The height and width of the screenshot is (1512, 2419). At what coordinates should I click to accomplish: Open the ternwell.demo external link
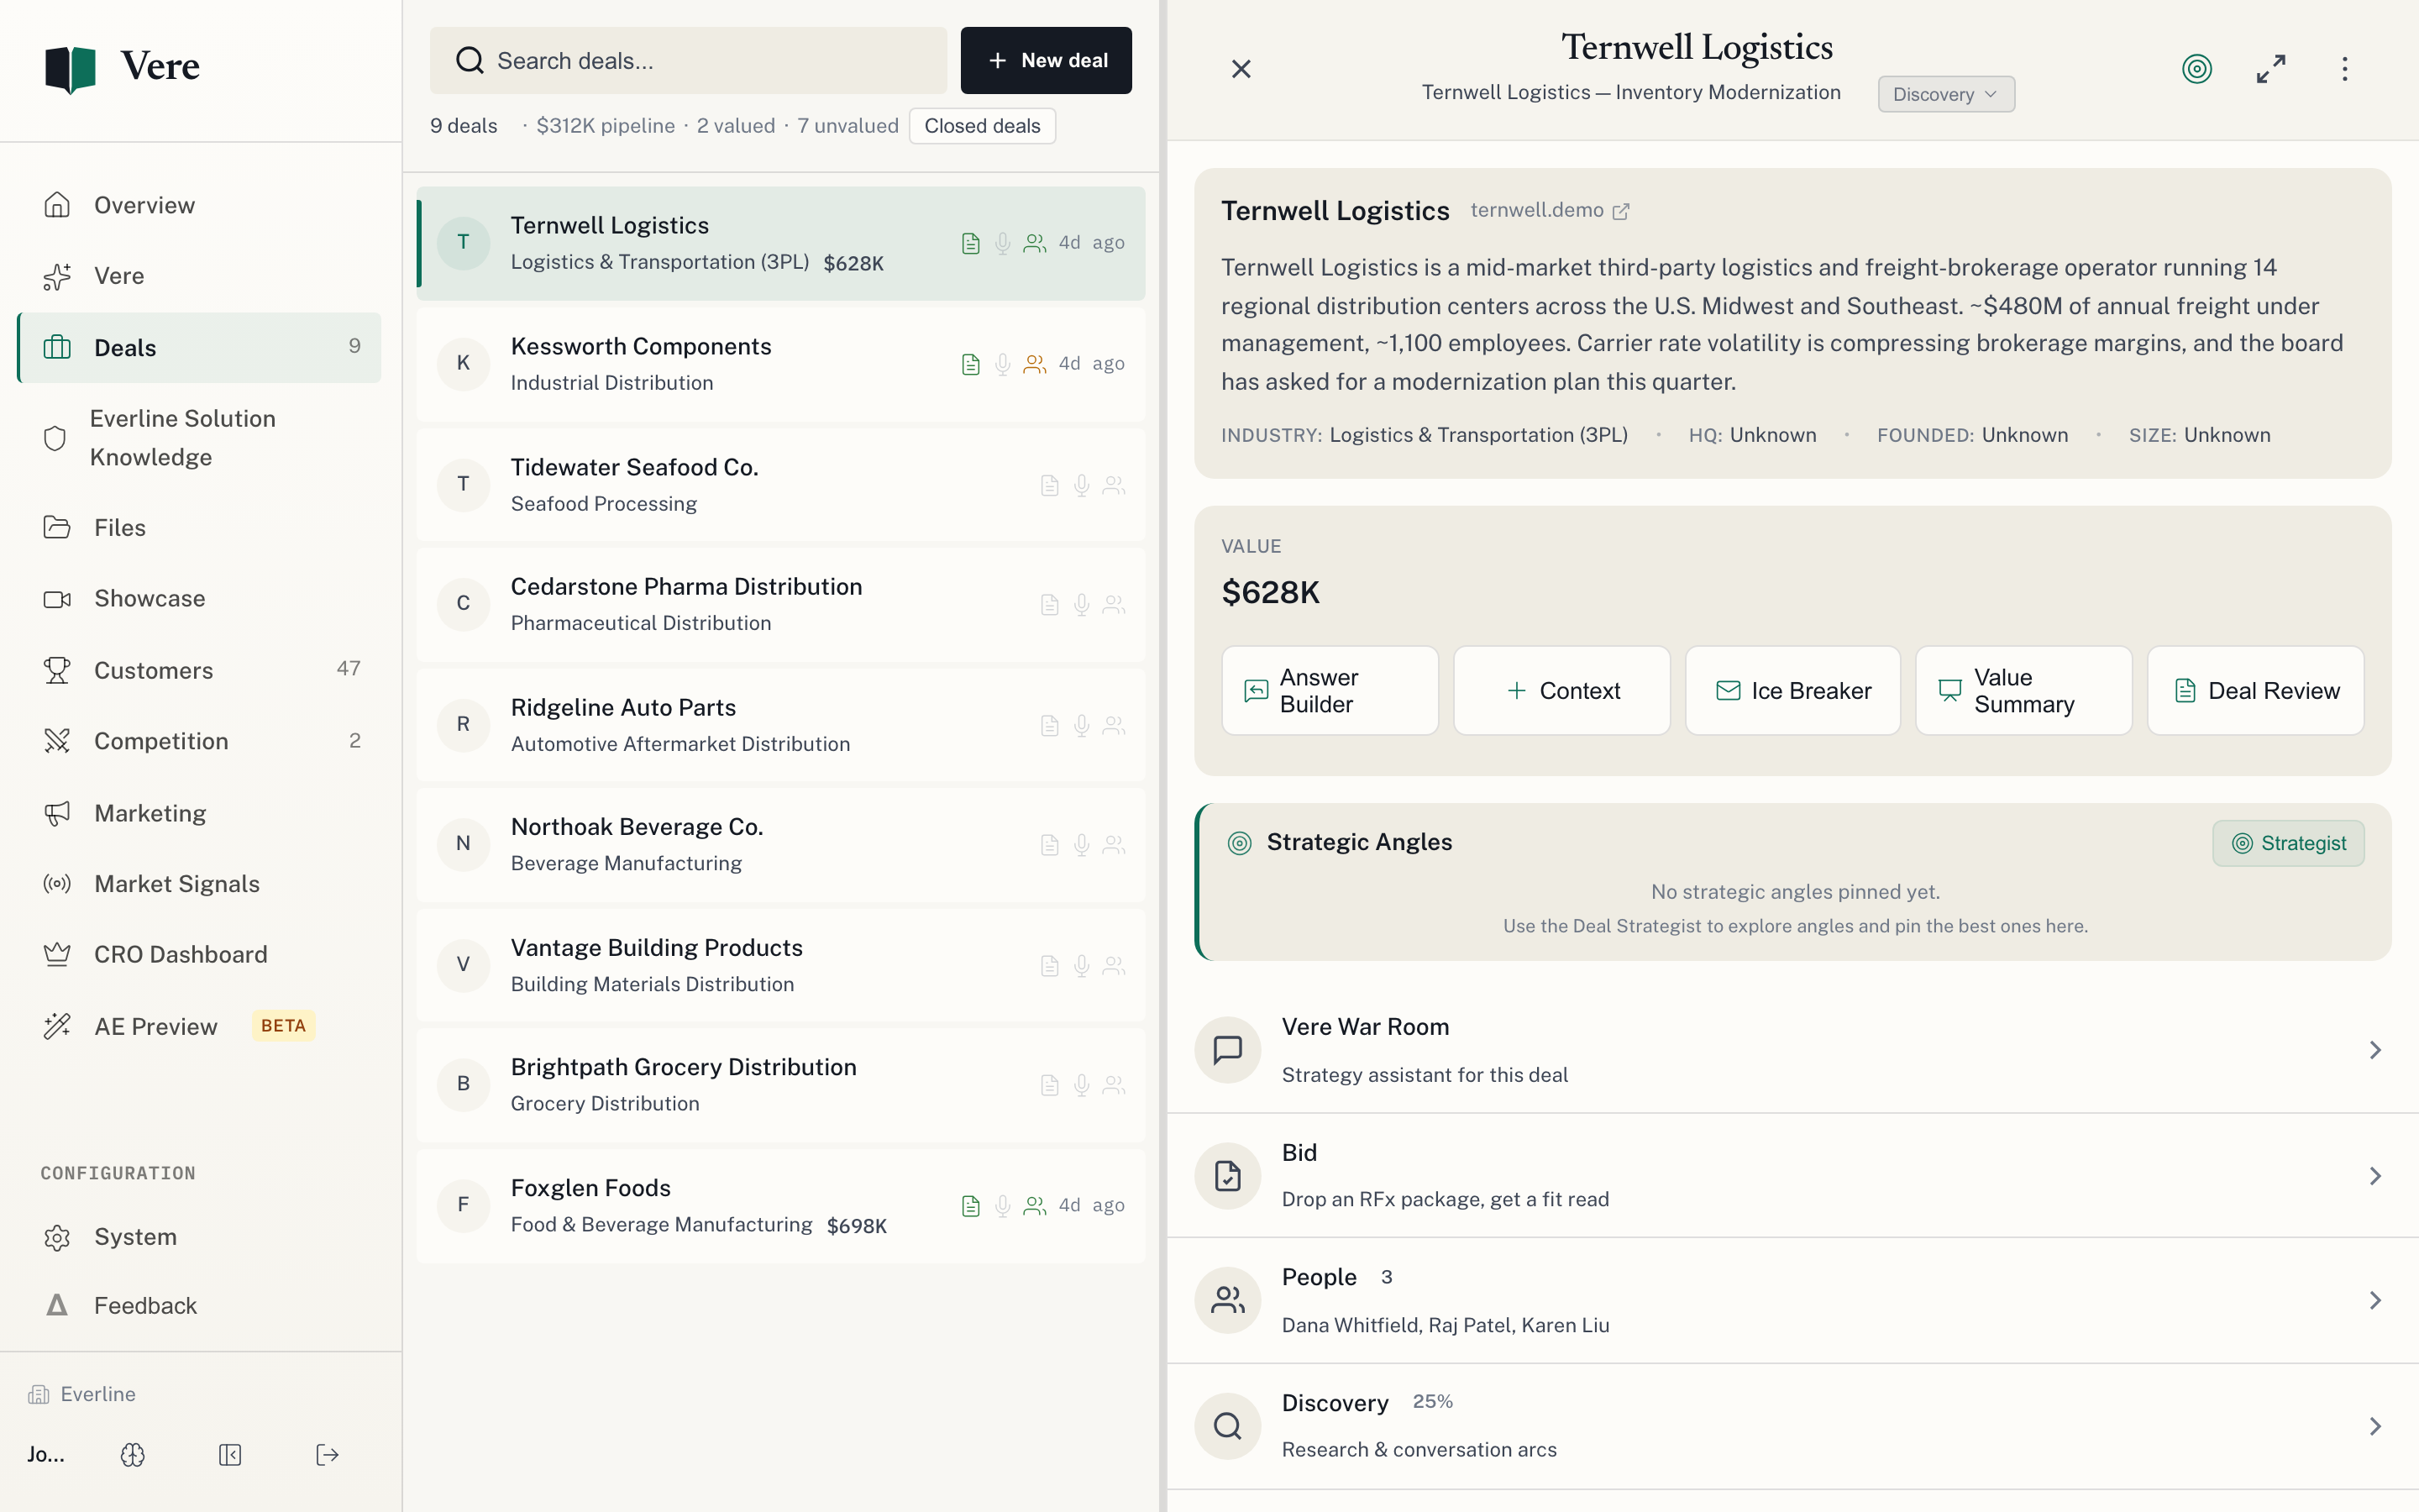1551,210
